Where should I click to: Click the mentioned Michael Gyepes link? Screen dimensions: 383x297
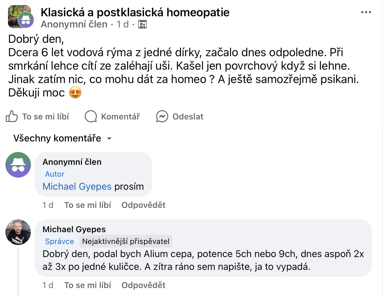(x=77, y=187)
